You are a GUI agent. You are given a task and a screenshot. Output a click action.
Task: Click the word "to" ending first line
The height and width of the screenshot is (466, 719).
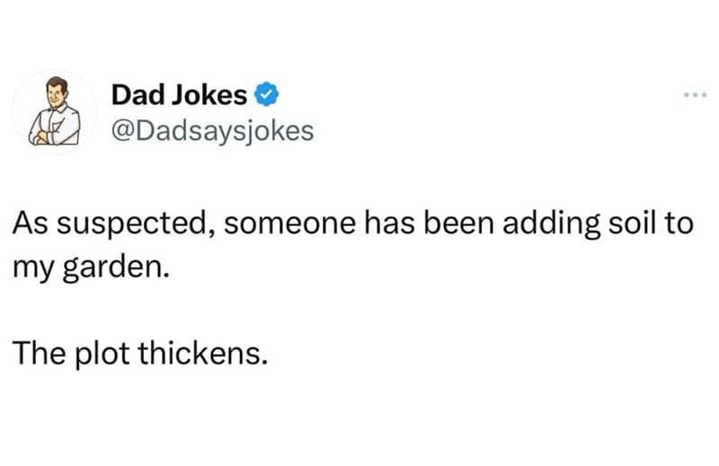click(677, 224)
